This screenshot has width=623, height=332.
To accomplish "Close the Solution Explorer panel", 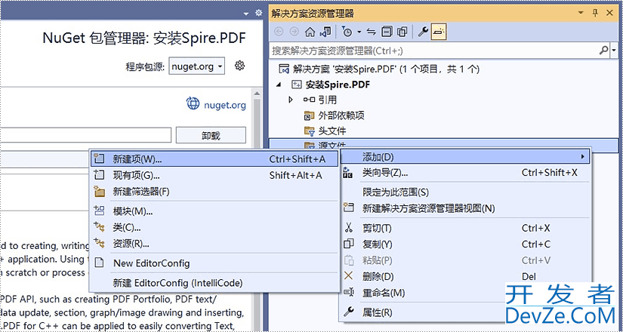I will click(609, 13).
